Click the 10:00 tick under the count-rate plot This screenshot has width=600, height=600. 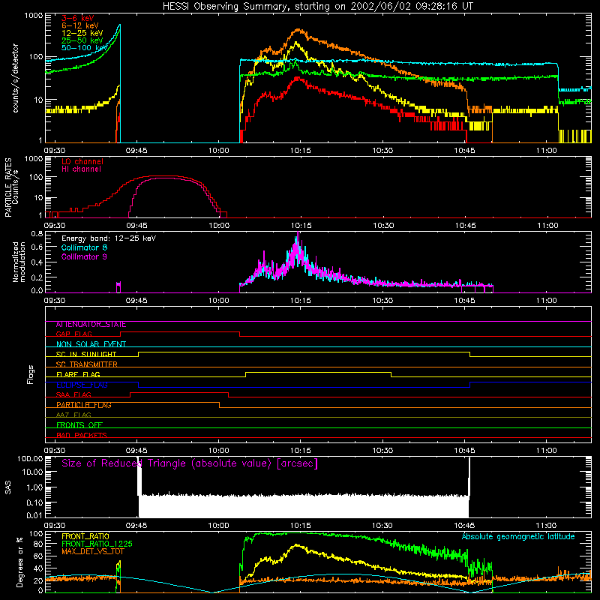pyautogui.click(x=219, y=151)
